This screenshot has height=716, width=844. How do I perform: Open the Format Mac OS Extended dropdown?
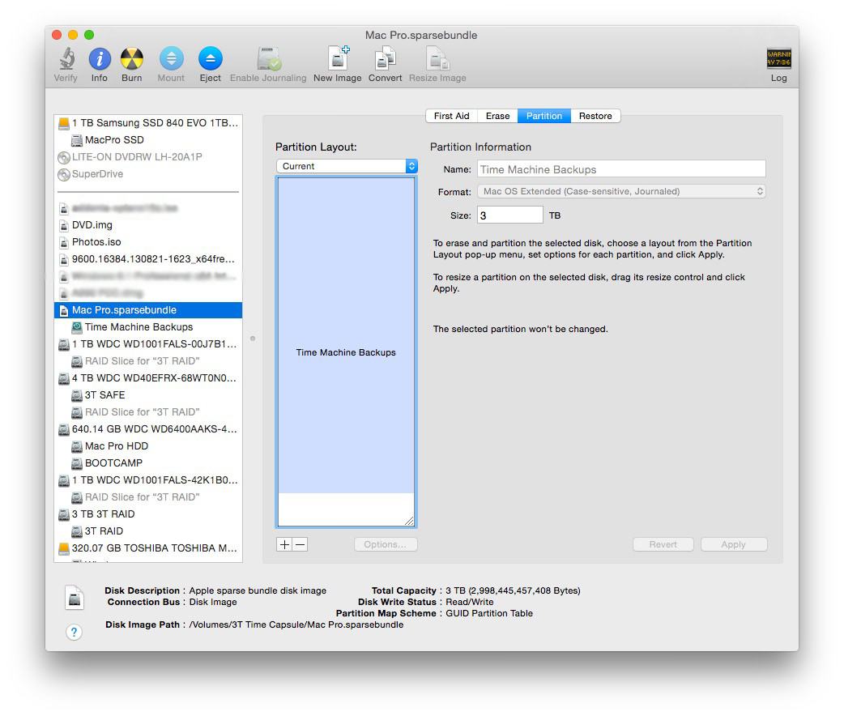[x=622, y=191]
